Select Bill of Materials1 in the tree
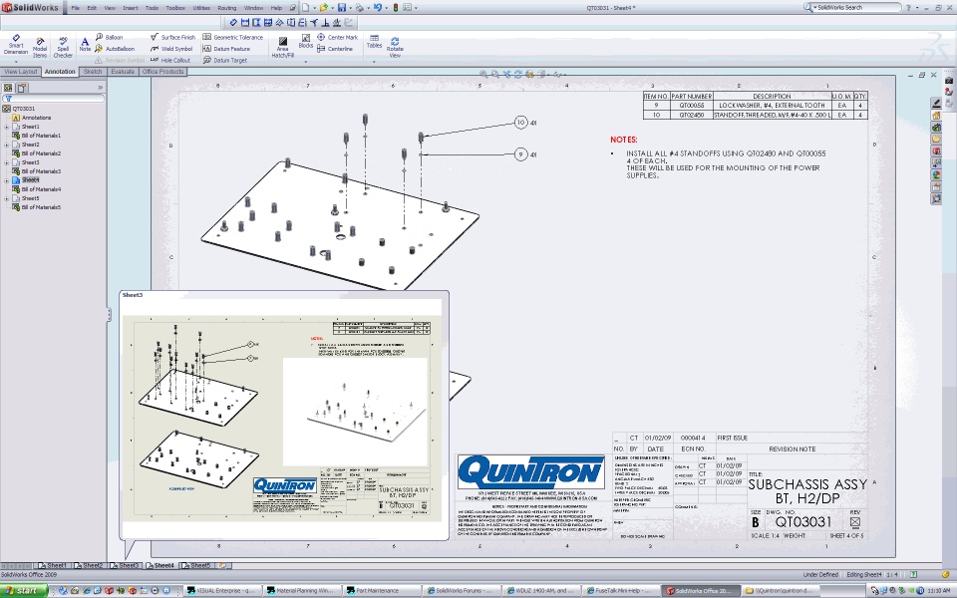The width and height of the screenshot is (957, 598). (x=37, y=137)
